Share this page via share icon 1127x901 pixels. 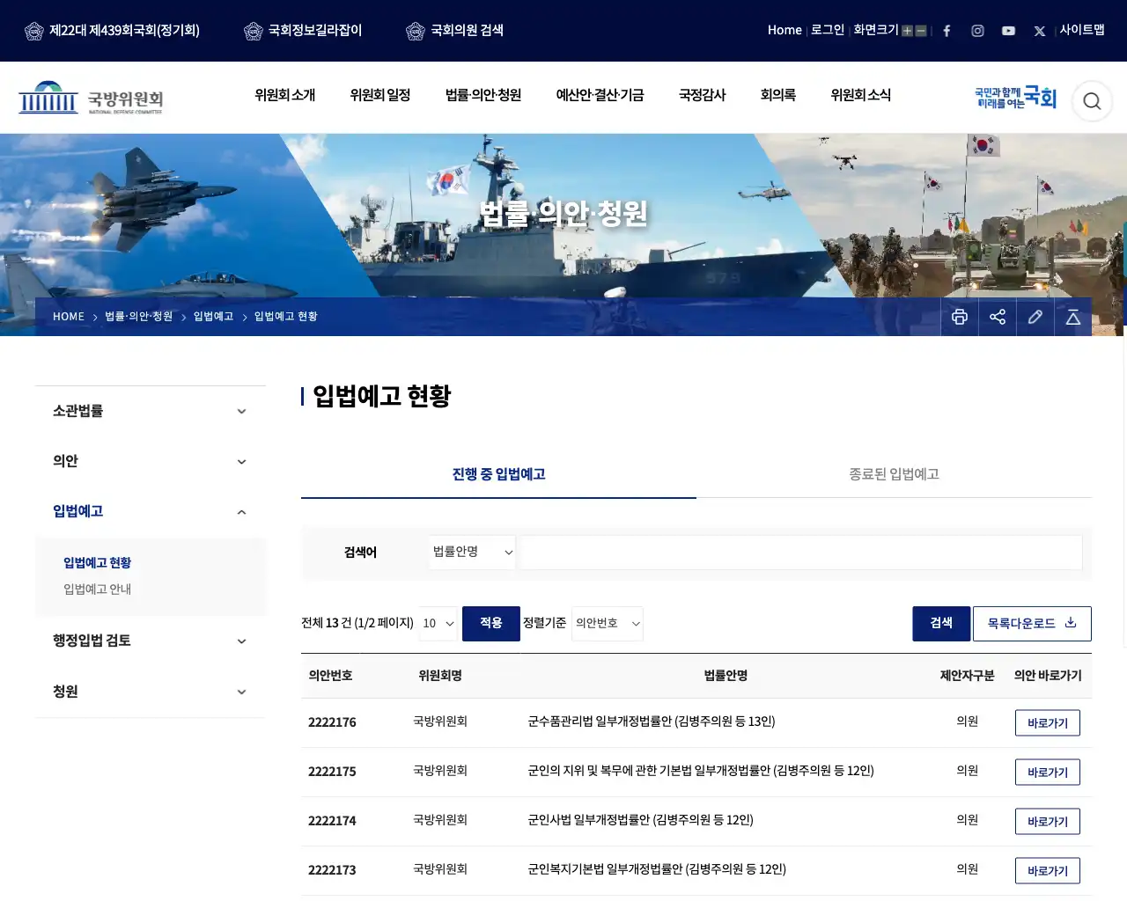click(x=998, y=317)
